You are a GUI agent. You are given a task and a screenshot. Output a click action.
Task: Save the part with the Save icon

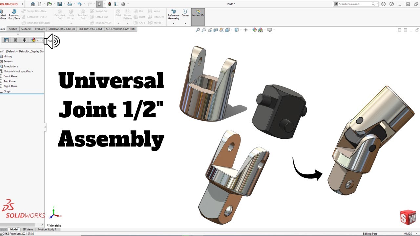coord(59,4)
